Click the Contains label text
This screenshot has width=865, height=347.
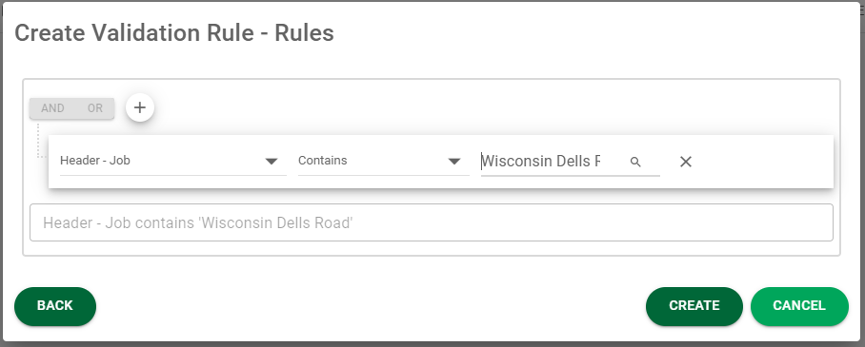(x=323, y=161)
